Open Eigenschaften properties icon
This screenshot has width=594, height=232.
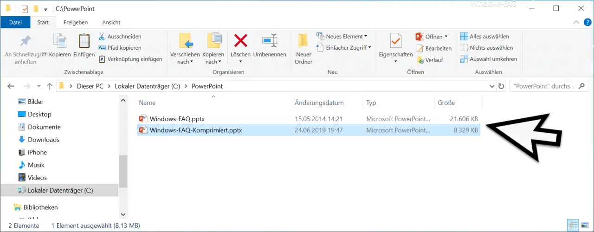(395, 41)
